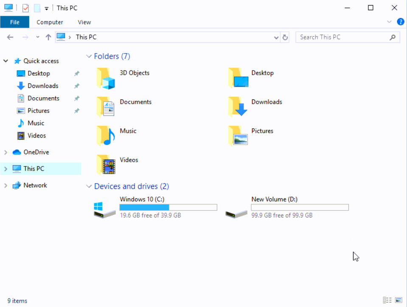
Task: Collapse the Folders (7) group
Action: 89,56
